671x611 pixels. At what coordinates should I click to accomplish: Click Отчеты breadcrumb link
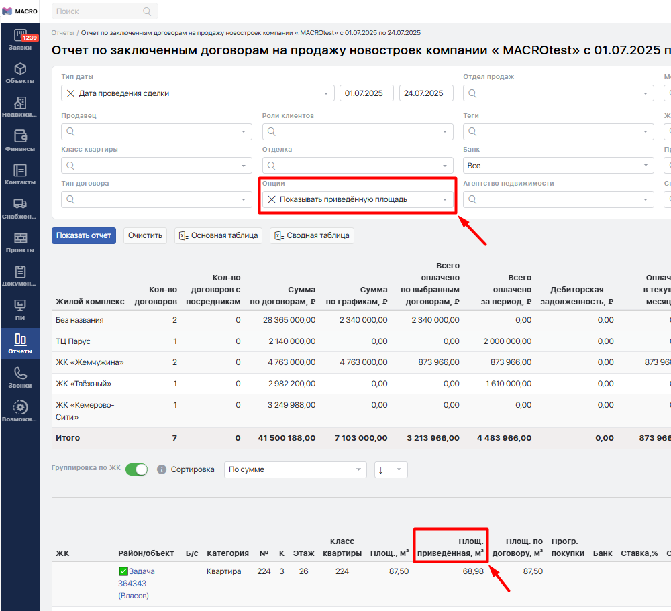pyautogui.click(x=62, y=32)
